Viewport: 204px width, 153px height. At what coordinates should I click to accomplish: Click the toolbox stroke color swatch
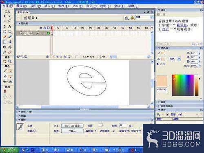[x=10, y=71]
